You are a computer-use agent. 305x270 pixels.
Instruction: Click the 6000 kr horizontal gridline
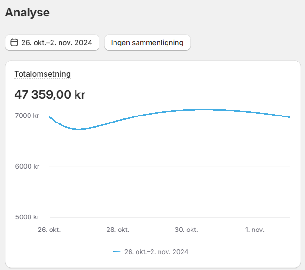169,167
